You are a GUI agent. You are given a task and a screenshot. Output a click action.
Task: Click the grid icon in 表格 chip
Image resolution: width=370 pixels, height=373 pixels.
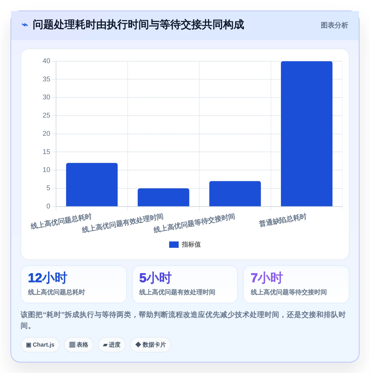coord(72,345)
